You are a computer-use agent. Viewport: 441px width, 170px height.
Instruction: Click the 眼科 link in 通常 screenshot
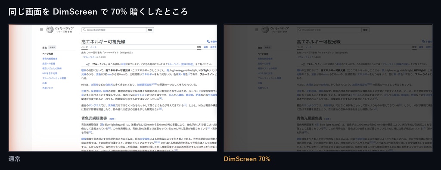pyautogui.click(x=84, y=70)
